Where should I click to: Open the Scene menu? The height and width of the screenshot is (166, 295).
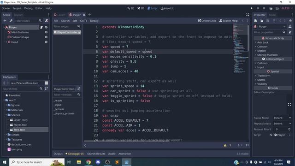pos(6,8)
